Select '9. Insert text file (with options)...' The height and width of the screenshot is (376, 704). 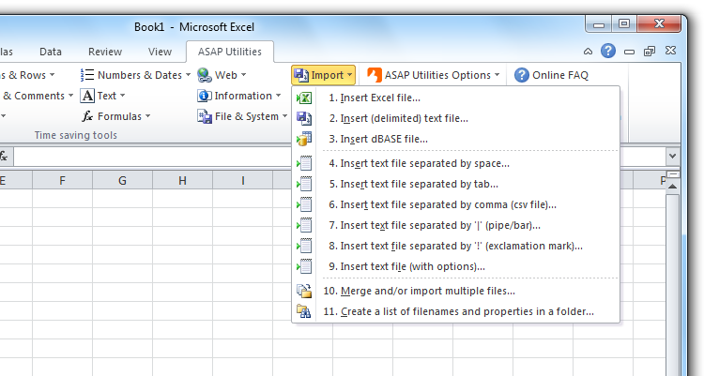coord(455,266)
